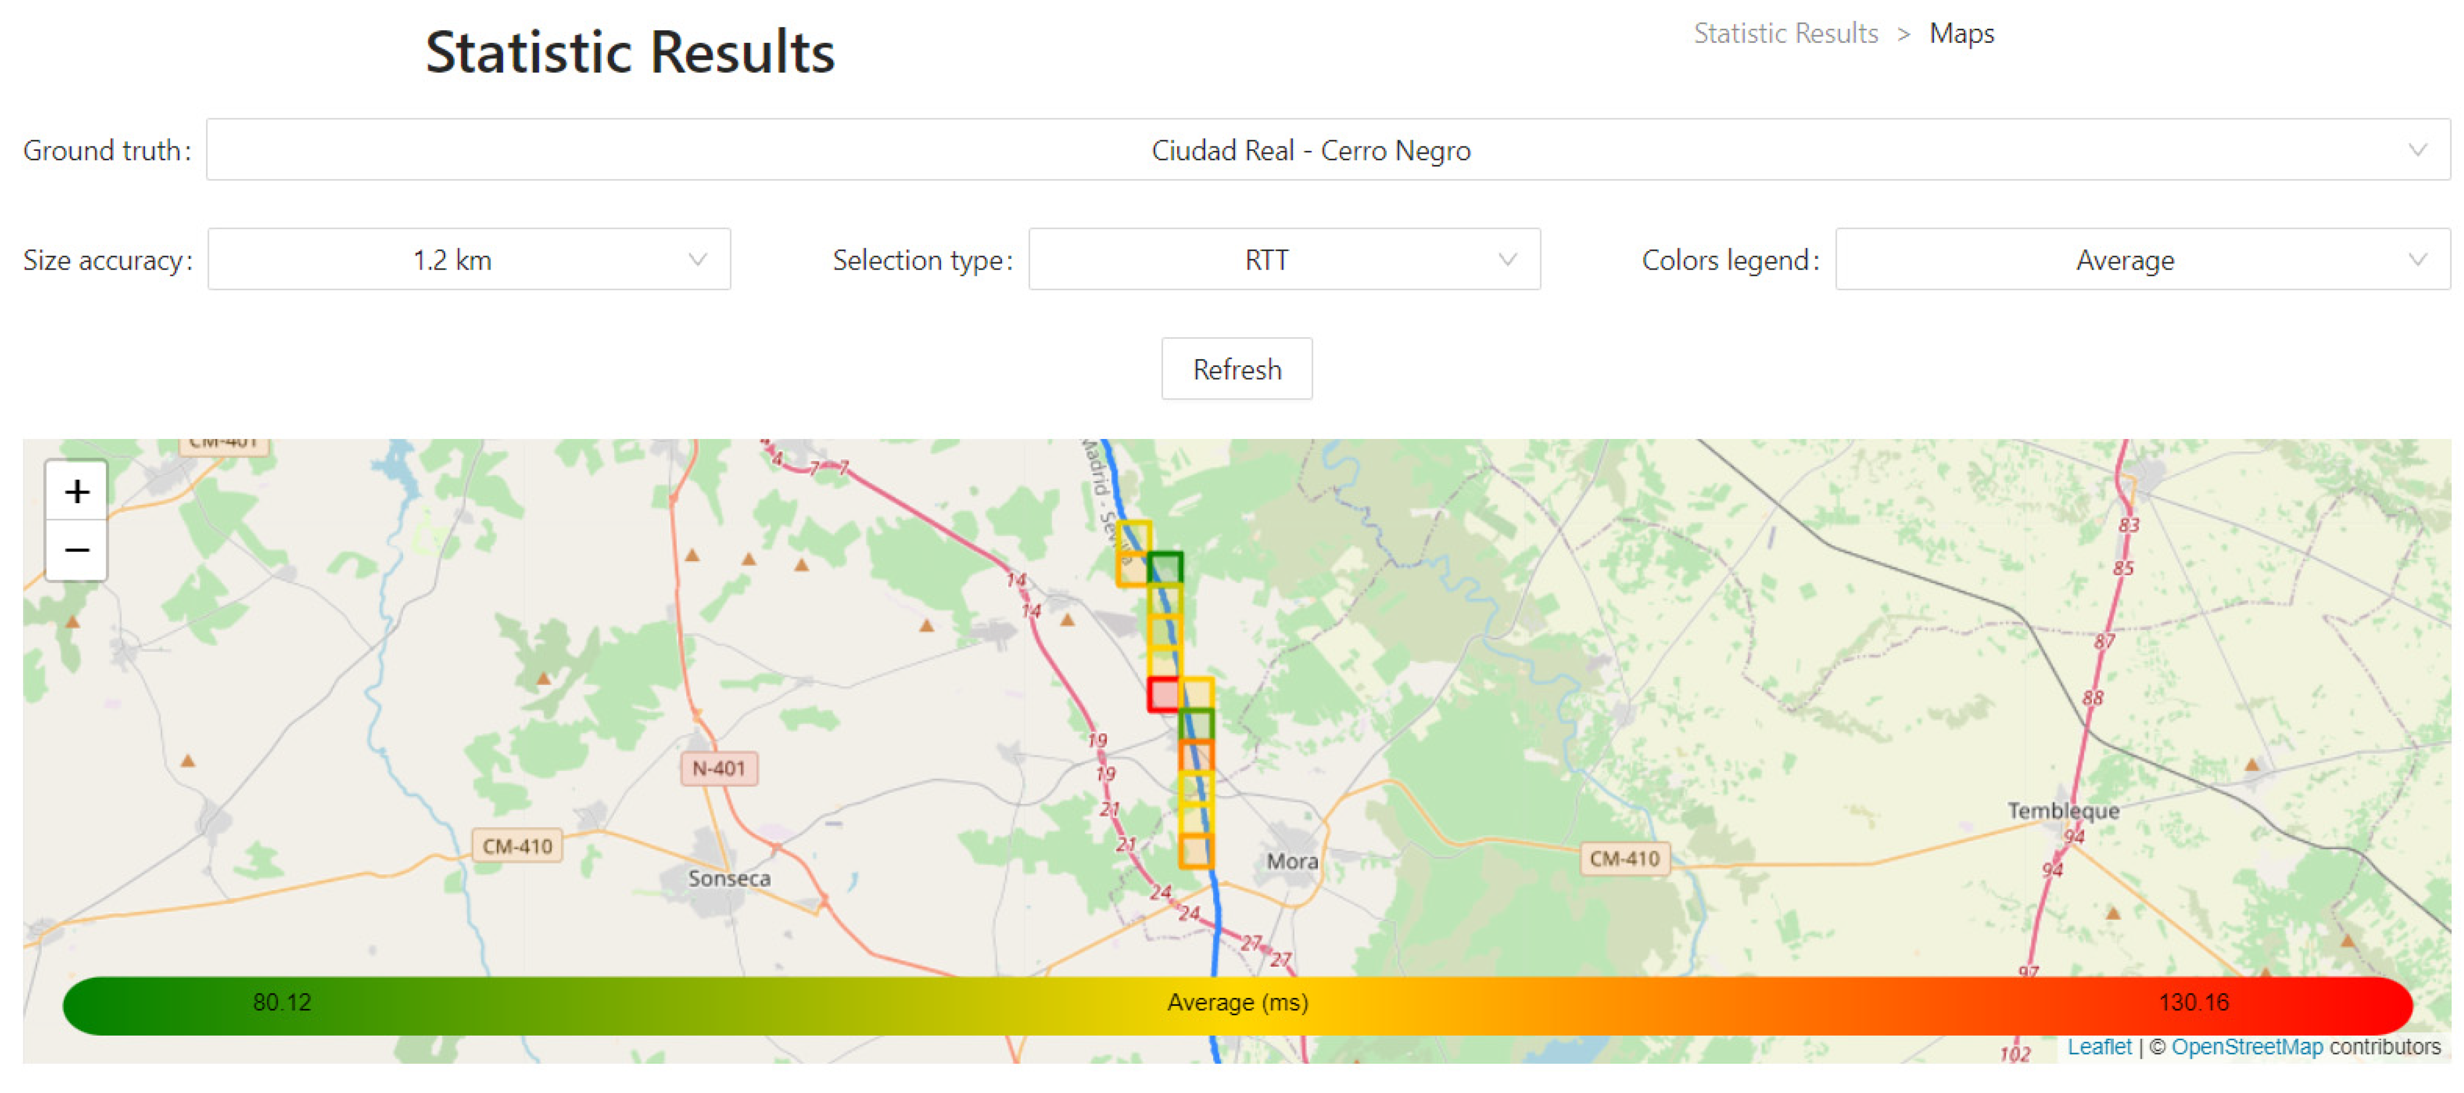Click the N-401 road shield
Viewport: 2464px width, 1093px height.
718,769
